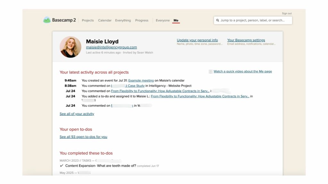Image resolution: width=328 pixels, height=184 pixels.
Task: Click the Basecamp 2 mountain logo icon
Action: click(47, 20)
